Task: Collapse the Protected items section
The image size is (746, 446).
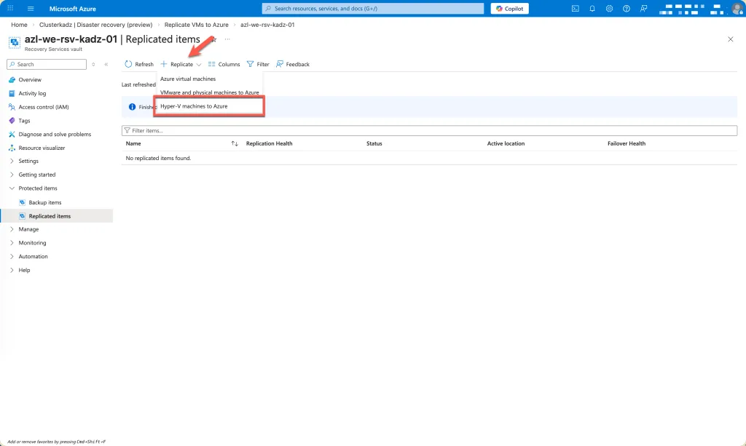Action: (x=37, y=188)
